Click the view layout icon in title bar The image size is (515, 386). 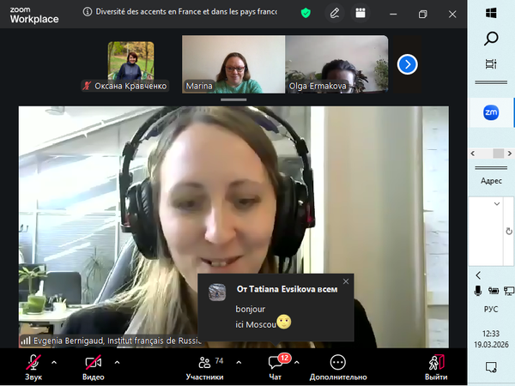tap(360, 13)
